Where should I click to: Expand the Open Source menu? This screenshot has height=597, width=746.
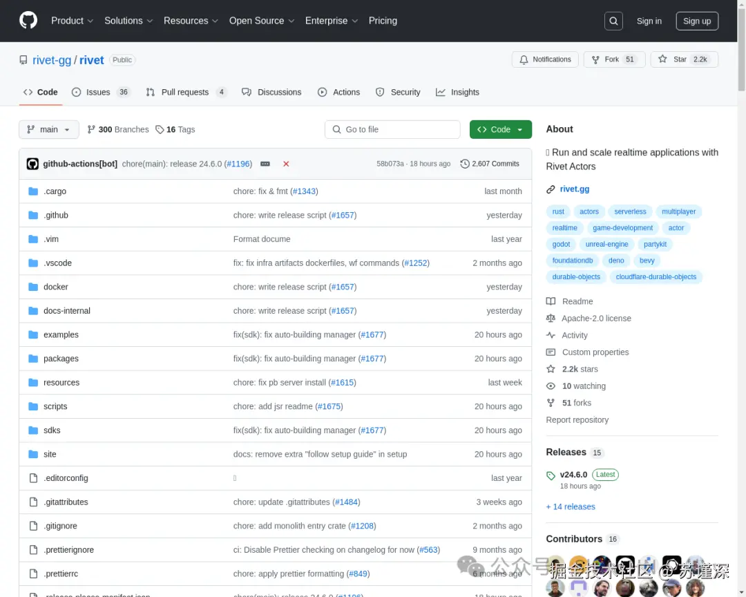(262, 21)
